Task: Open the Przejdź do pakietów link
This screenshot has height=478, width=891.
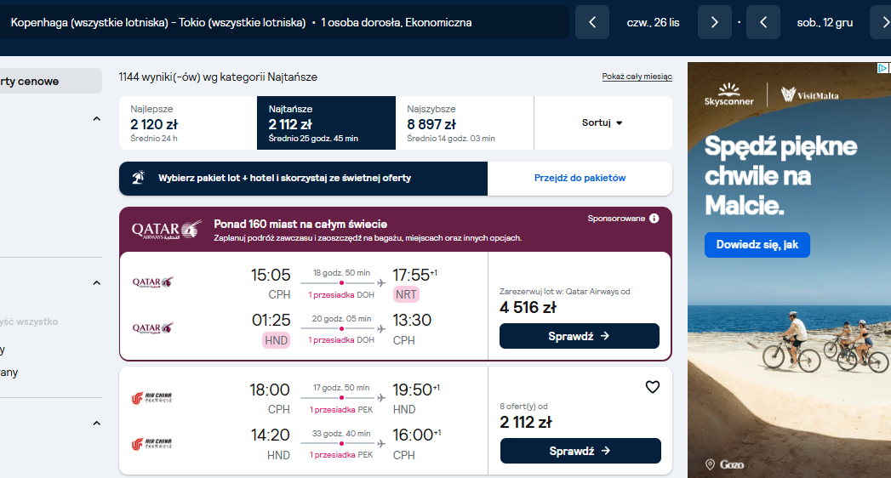Action: click(580, 179)
